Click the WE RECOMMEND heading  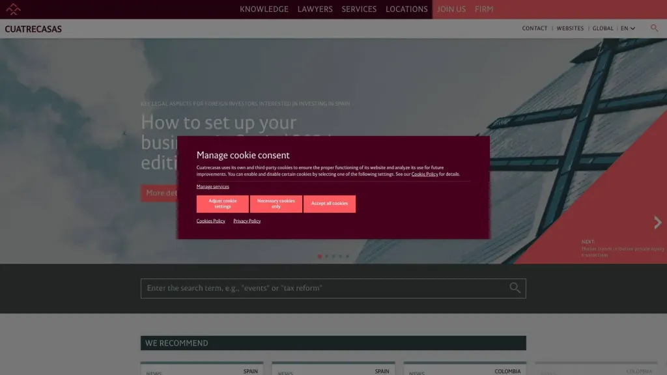(177, 343)
